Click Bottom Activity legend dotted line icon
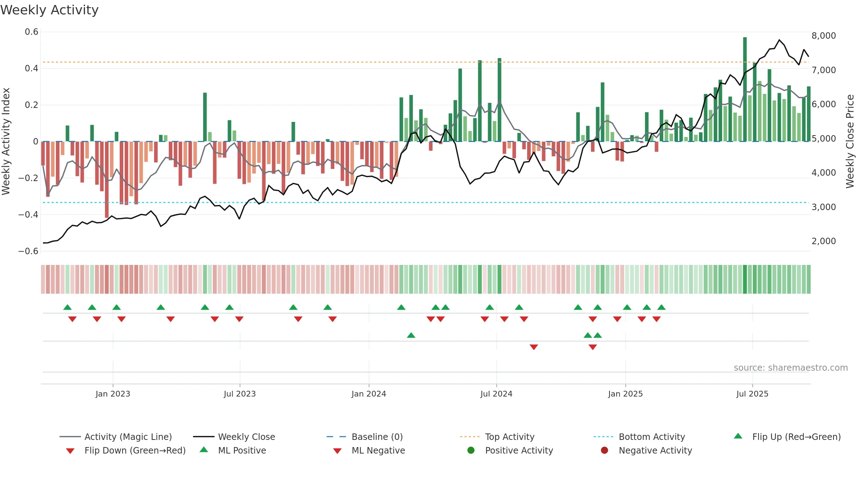This screenshot has width=860, height=484. (603, 437)
